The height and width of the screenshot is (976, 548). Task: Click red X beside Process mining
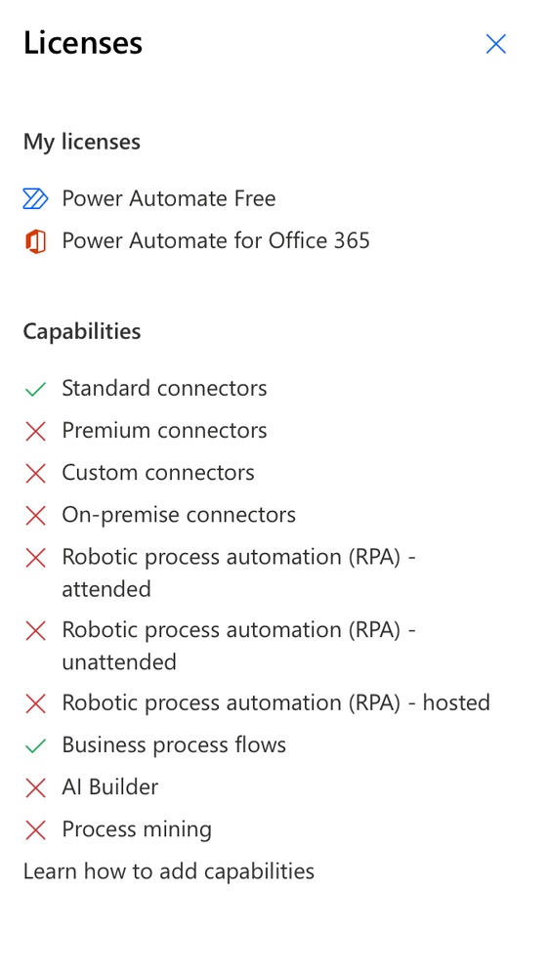coord(35,829)
